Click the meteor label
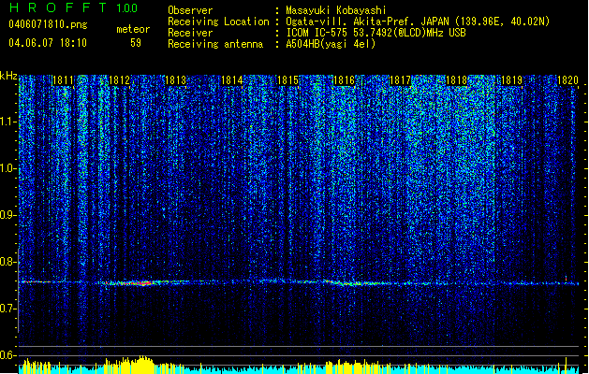 click(x=133, y=29)
